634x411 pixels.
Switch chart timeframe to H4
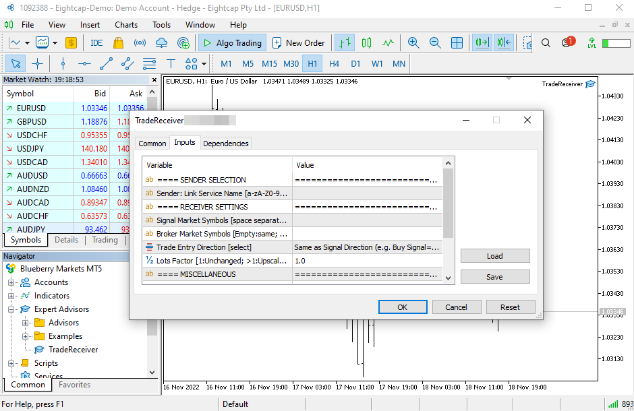(334, 64)
